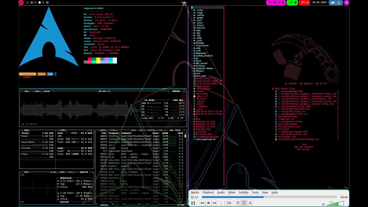Mute VLC audio via speaker icon
Screen dimensions: 368x207
(x=324, y=204)
